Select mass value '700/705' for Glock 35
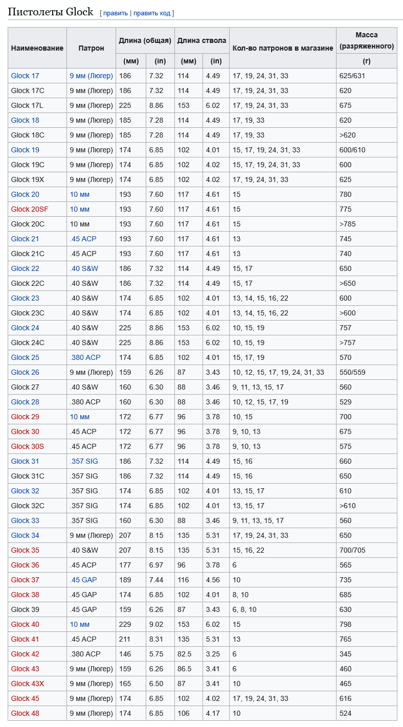 [x=352, y=550]
